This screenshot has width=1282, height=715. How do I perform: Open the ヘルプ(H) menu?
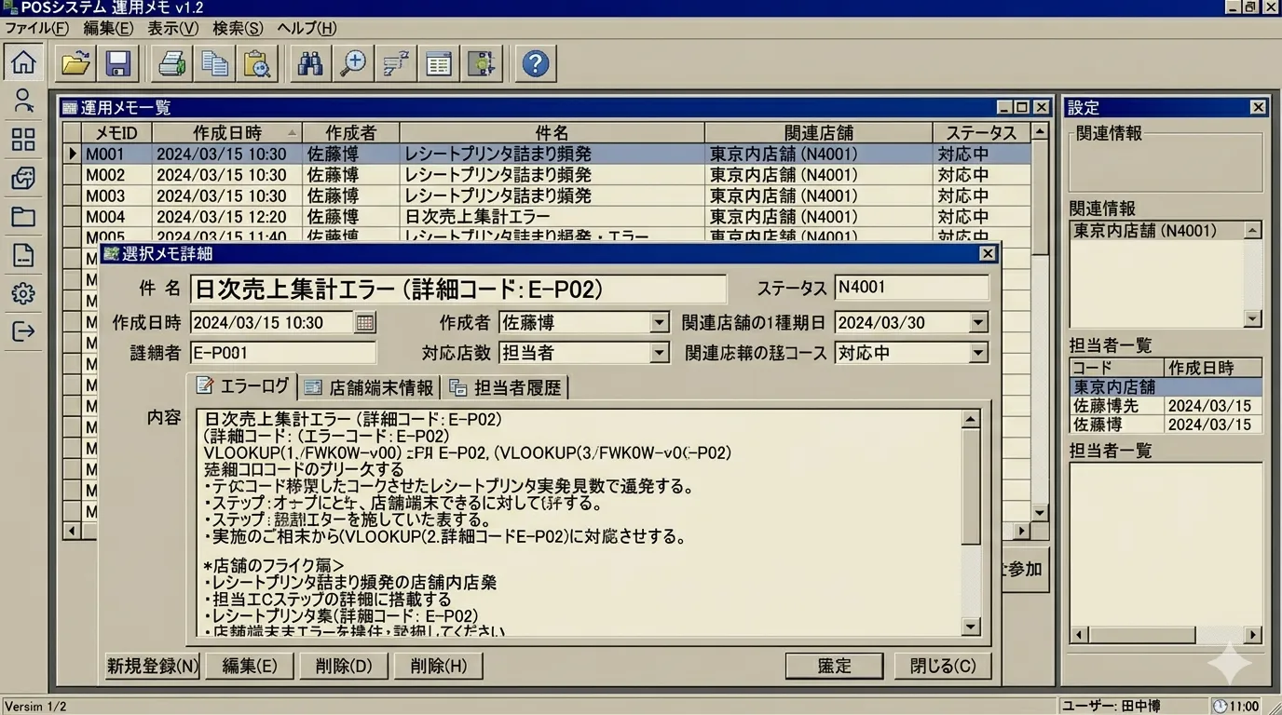[307, 28]
